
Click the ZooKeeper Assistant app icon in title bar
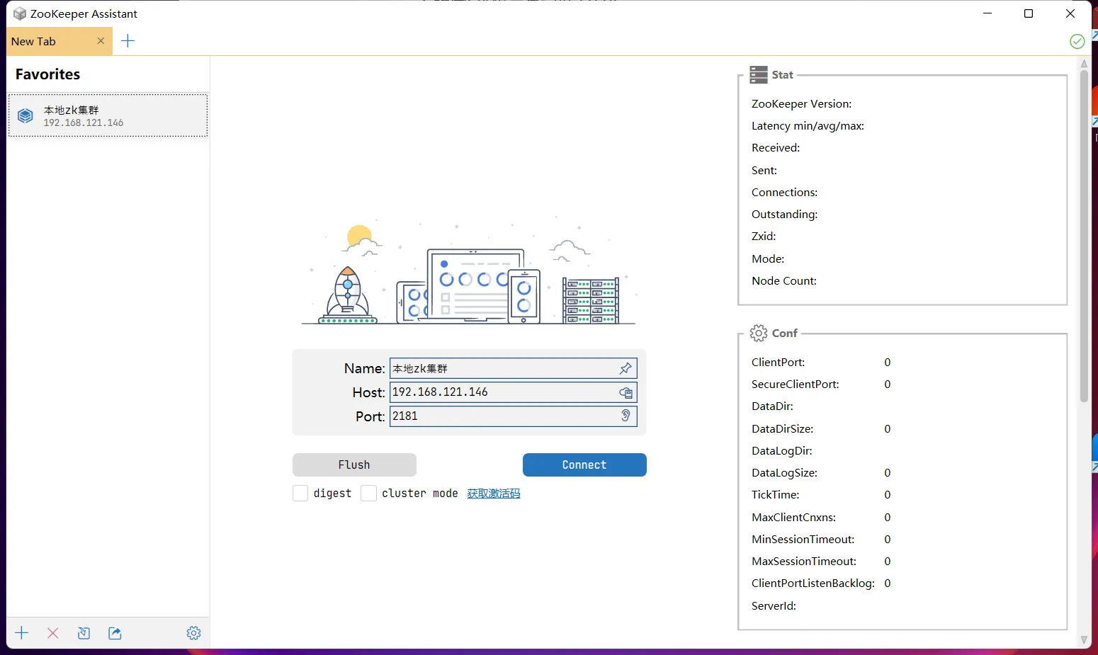tap(20, 13)
